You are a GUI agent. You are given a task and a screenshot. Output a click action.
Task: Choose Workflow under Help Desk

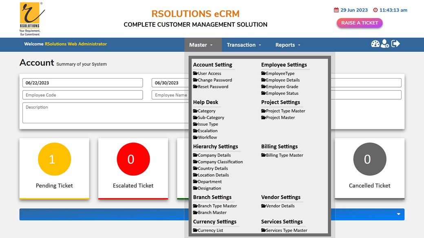[208, 138]
